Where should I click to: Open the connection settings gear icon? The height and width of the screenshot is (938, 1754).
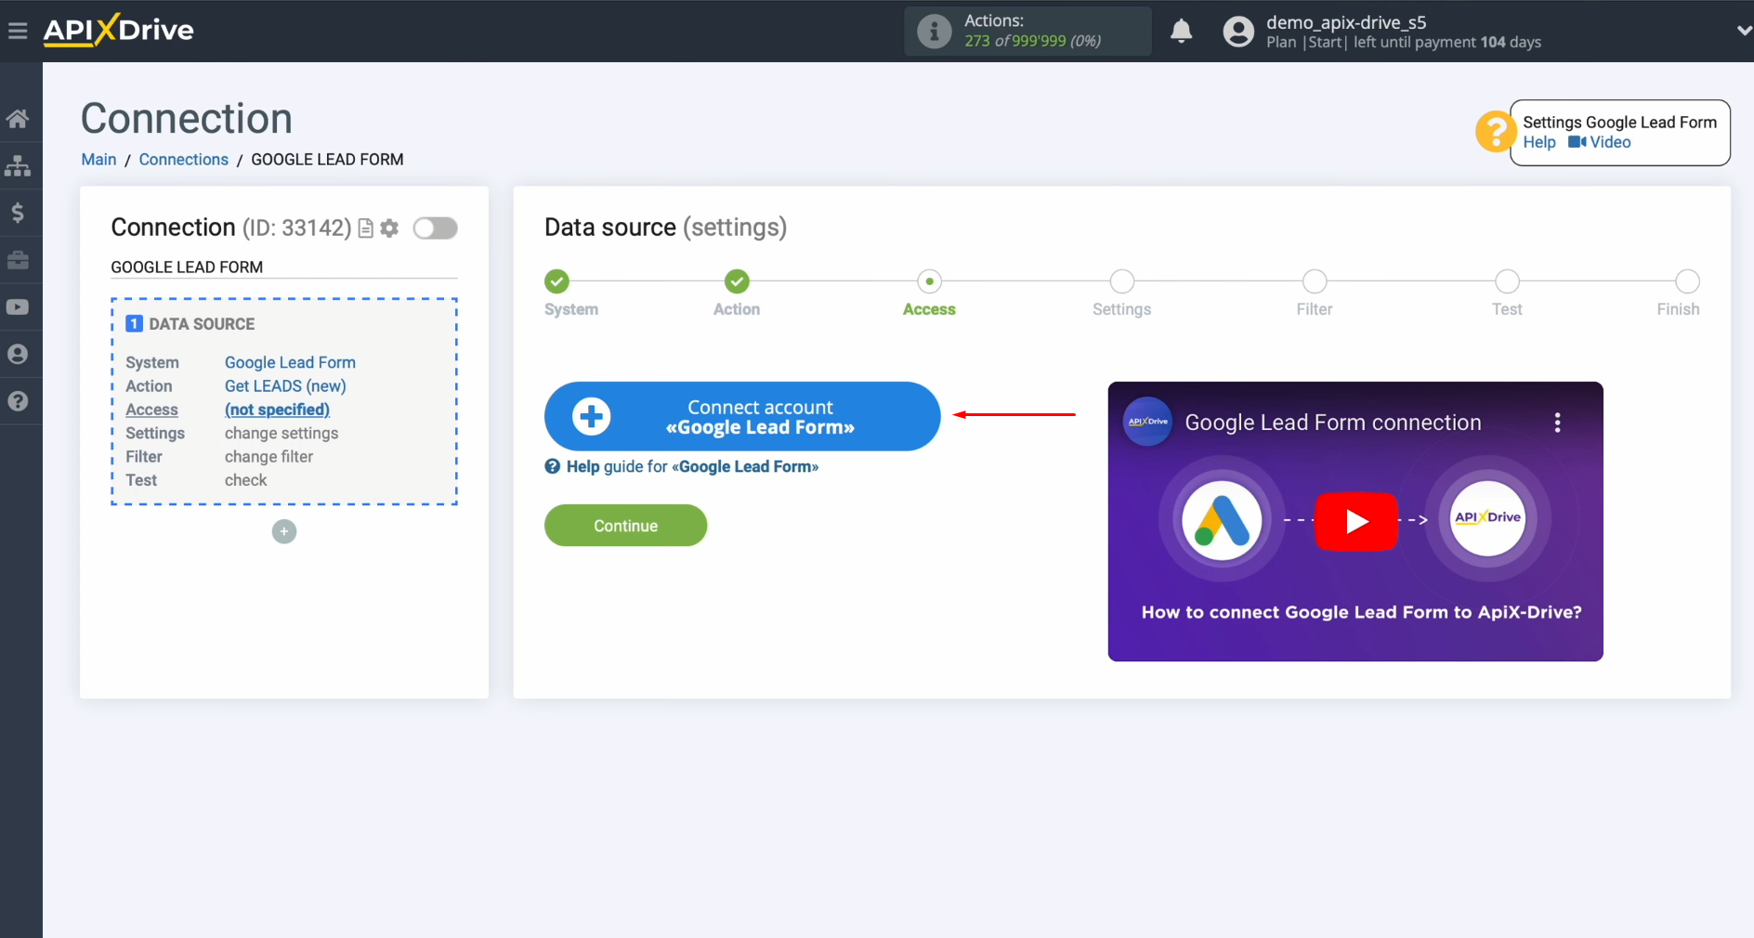coord(389,228)
